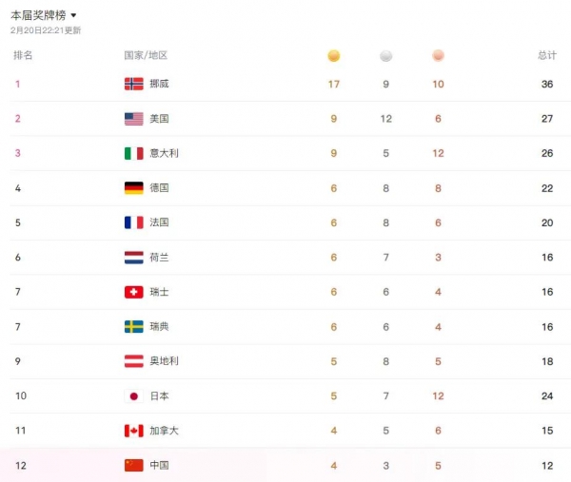Click the 2月20日22:21更新 timestamp
Viewport: 571px width, 482px height.
pyautogui.click(x=46, y=30)
